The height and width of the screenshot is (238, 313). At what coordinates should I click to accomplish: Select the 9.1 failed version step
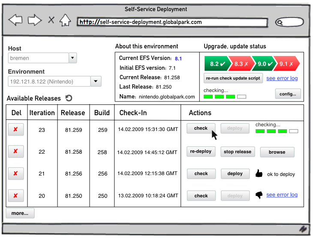(x=286, y=64)
